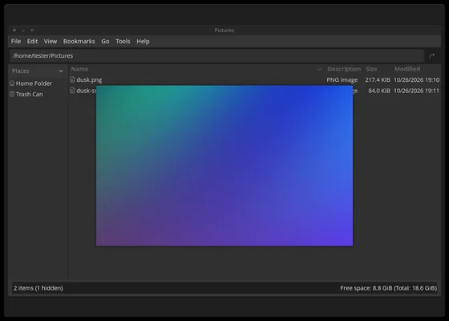Click the Home Folder house icon
The image size is (449, 321).
(12, 83)
